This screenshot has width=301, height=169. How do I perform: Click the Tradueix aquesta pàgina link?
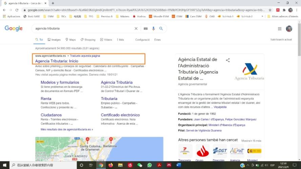[85, 56]
